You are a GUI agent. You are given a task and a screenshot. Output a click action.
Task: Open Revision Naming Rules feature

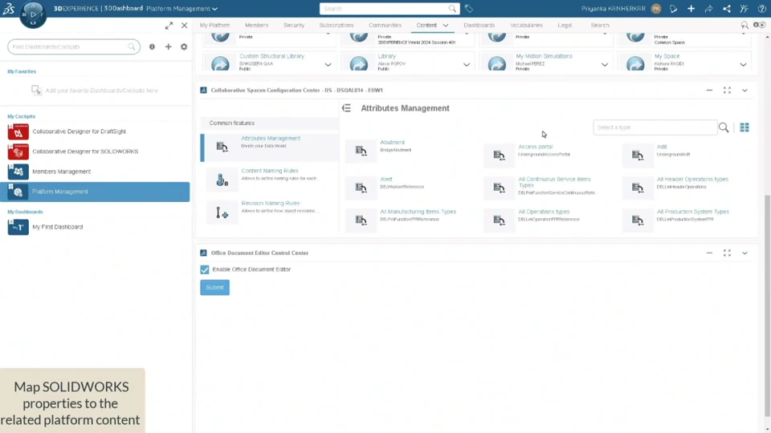pos(270,212)
